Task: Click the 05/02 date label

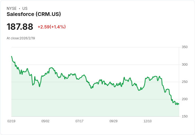Action: point(45,121)
